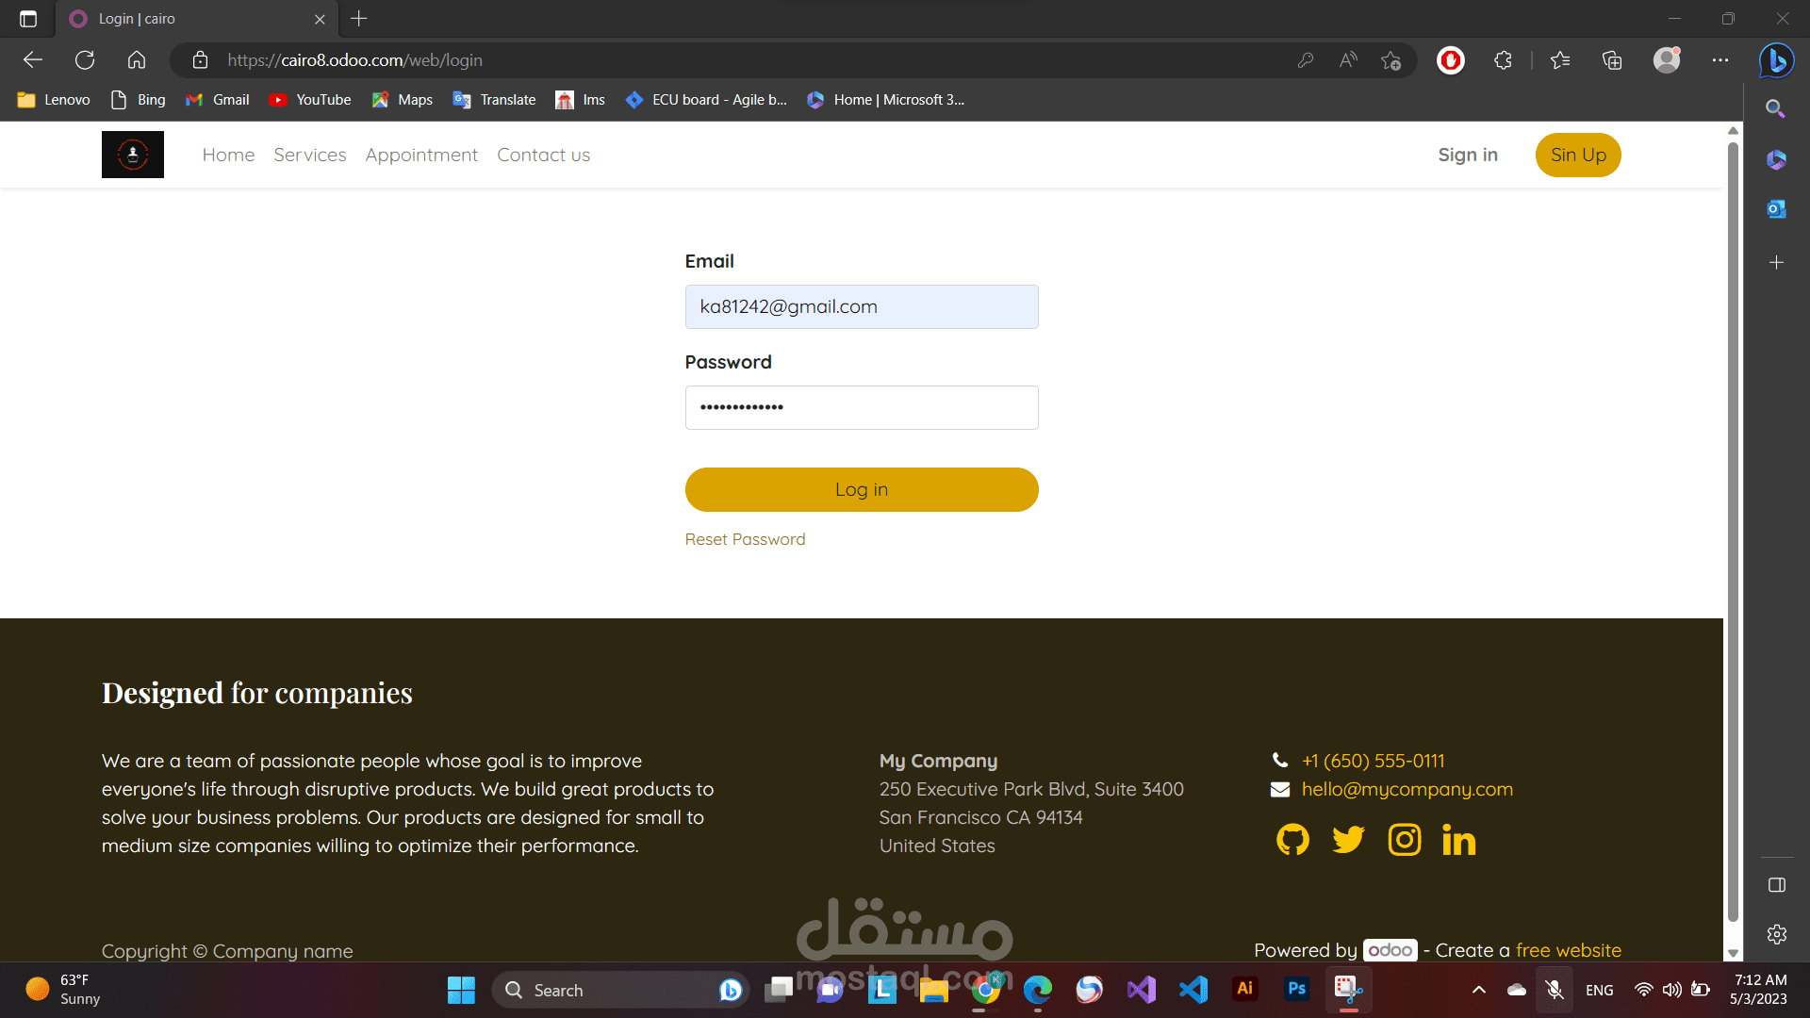1810x1018 pixels.
Task: Click the Instagram footer icon
Action: (1405, 839)
